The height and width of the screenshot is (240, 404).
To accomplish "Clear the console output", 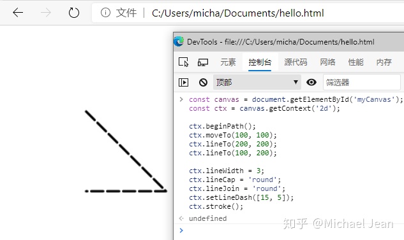I will [204, 83].
